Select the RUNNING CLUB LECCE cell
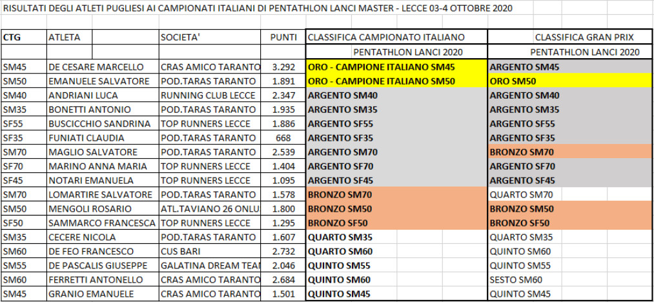 pos(209,96)
